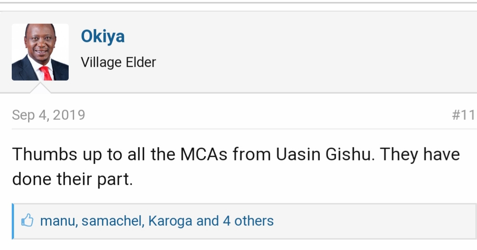The image size is (477, 250).
Task: Open the Sep 4, 2019 post permalink
Action: coord(48,115)
